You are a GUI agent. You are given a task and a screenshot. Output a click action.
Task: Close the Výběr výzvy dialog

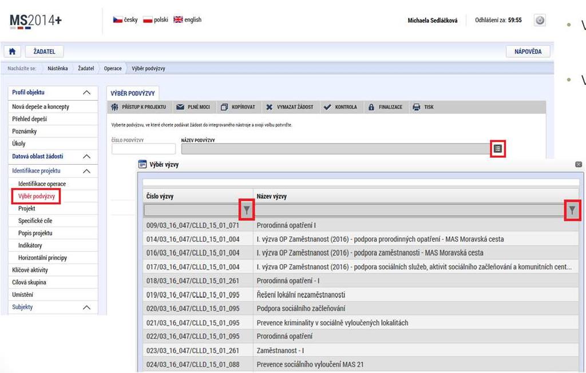coord(579,164)
